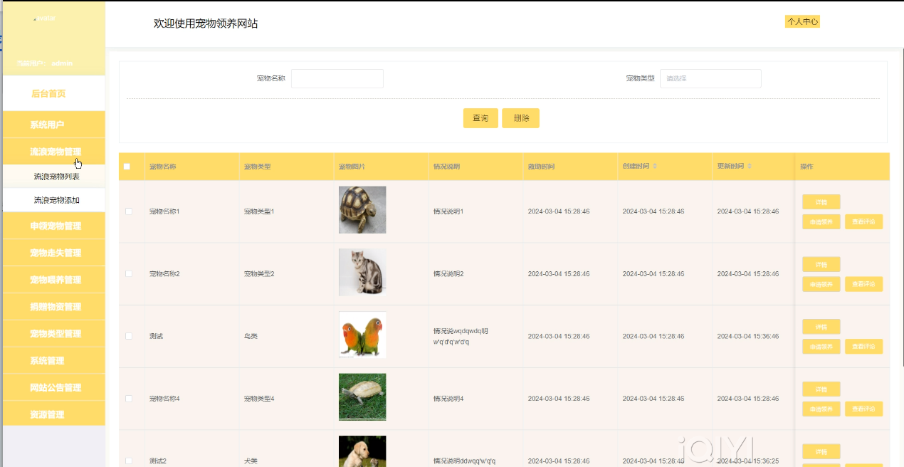Sort by 创建时间 column arrows

coord(655,166)
